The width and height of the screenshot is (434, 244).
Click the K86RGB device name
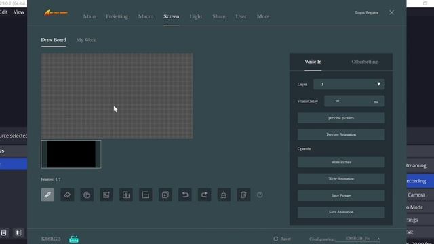[x=51, y=239]
